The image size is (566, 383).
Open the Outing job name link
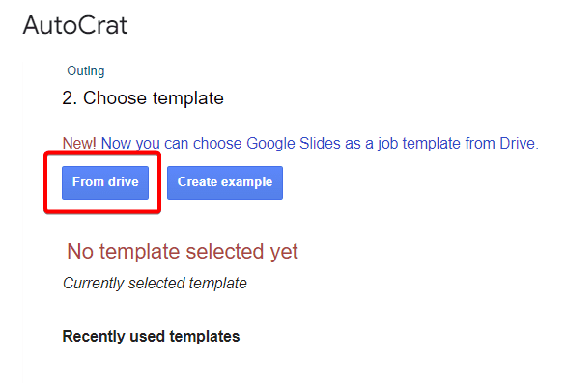point(86,71)
